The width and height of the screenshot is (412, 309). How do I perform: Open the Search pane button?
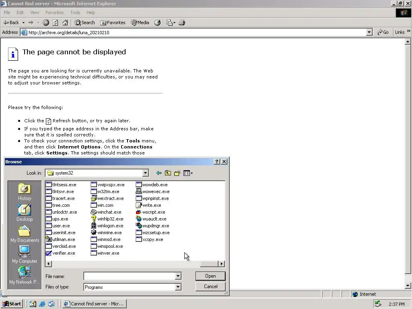click(84, 23)
